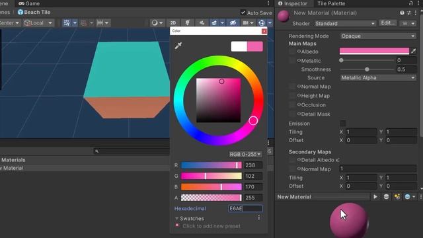Toggle the Auto Save checkbox
This screenshot has height=238, width=423.
coord(243,13)
